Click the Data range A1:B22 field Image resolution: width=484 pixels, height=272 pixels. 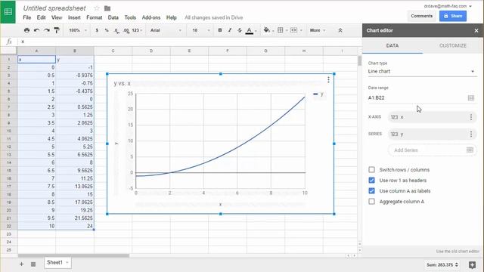coord(417,97)
